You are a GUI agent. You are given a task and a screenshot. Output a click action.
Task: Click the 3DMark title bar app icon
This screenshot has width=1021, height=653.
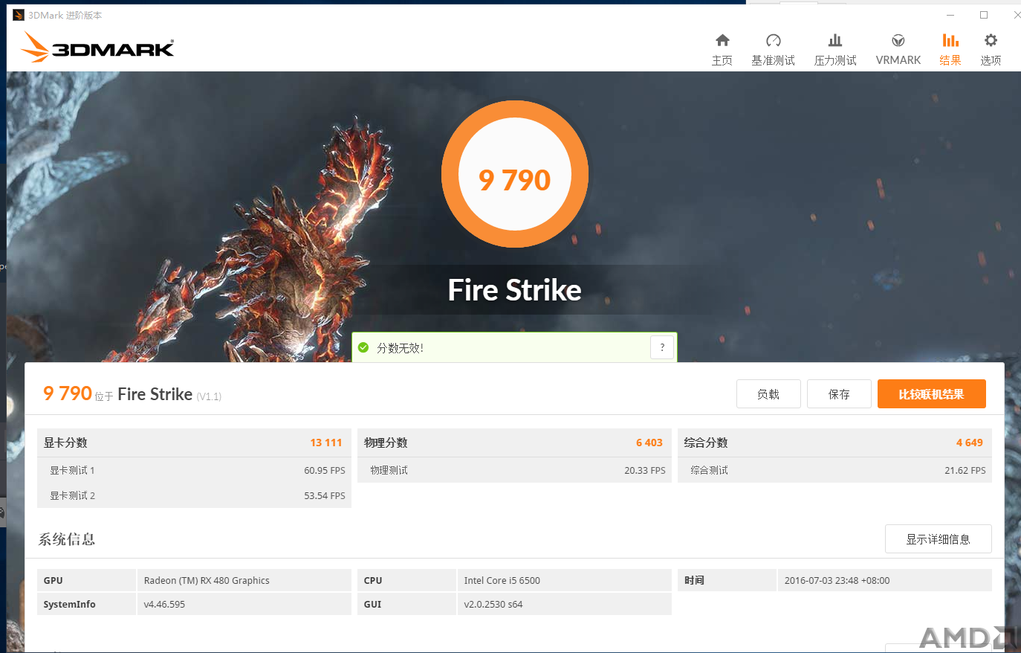19,15
